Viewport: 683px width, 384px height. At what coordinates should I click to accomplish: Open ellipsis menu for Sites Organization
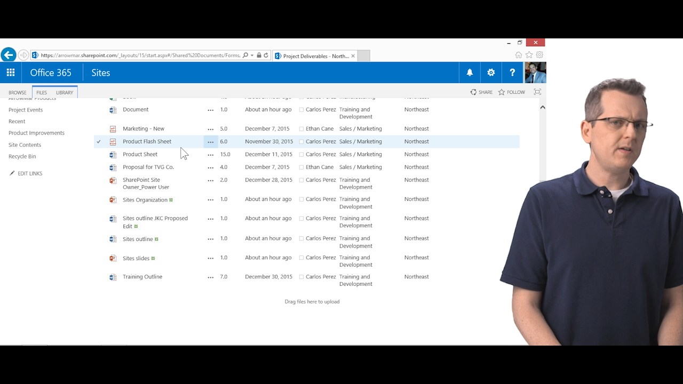[210, 199]
